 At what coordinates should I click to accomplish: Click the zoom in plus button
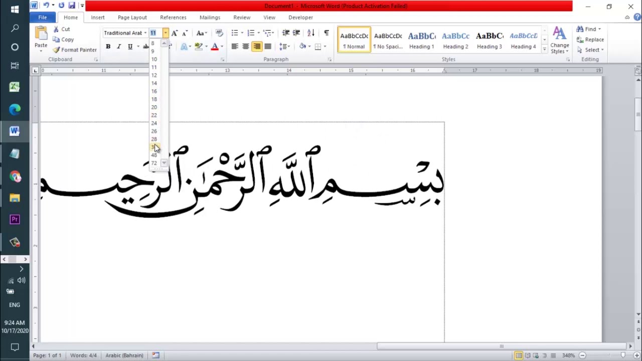click(636, 355)
